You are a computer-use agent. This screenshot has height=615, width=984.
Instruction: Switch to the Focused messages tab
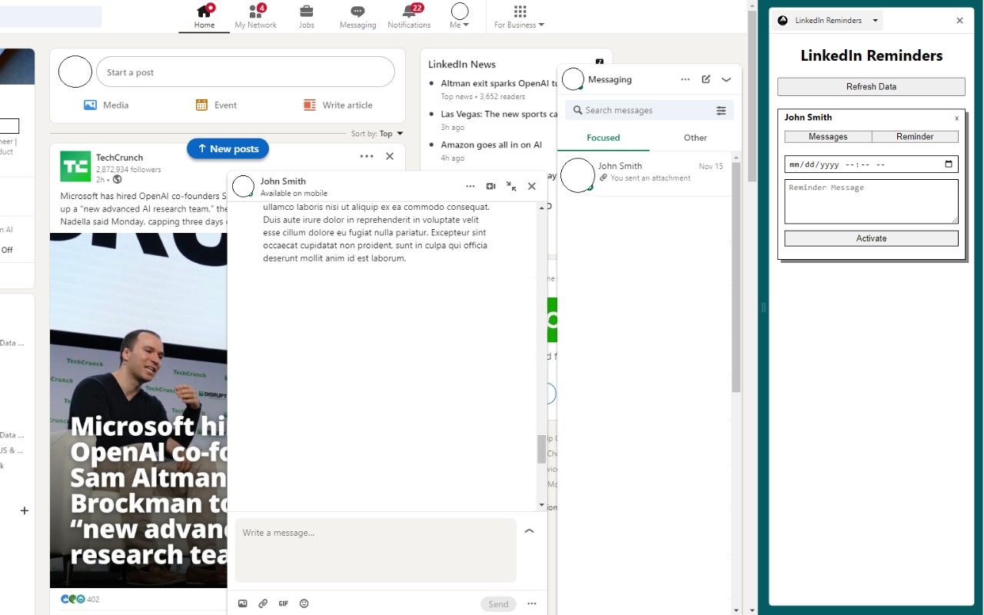(x=603, y=138)
